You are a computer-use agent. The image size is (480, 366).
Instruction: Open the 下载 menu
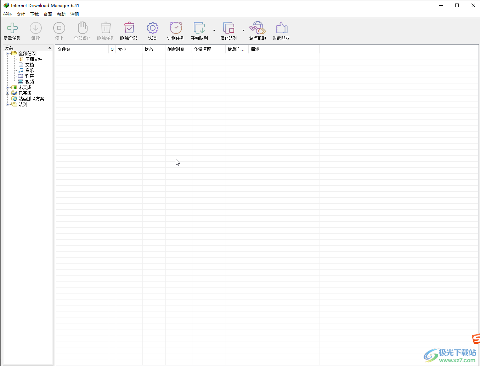coord(34,14)
